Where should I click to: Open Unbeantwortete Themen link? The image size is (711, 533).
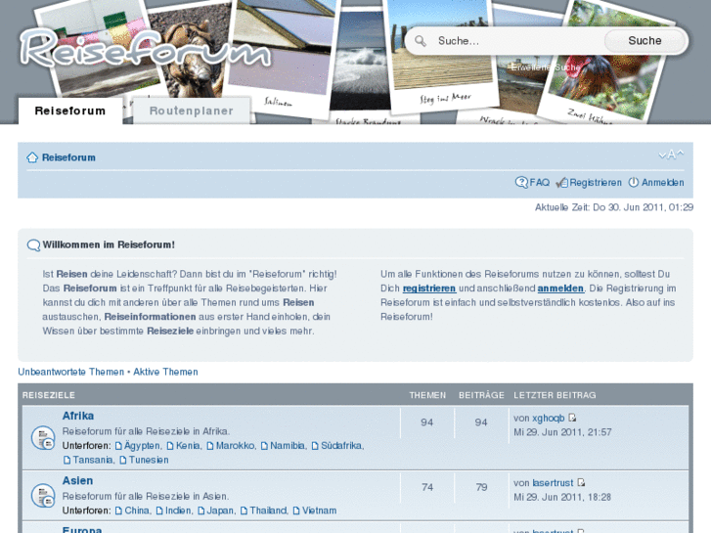point(70,372)
